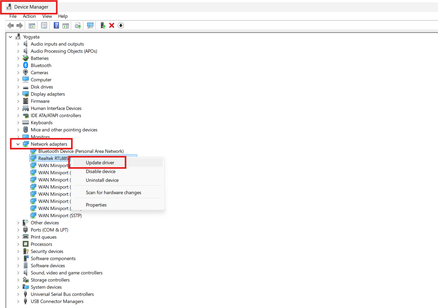Select Scan for hardware changes in the context menu
The height and width of the screenshot is (308, 438).
pyautogui.click(x=113, y=192)
